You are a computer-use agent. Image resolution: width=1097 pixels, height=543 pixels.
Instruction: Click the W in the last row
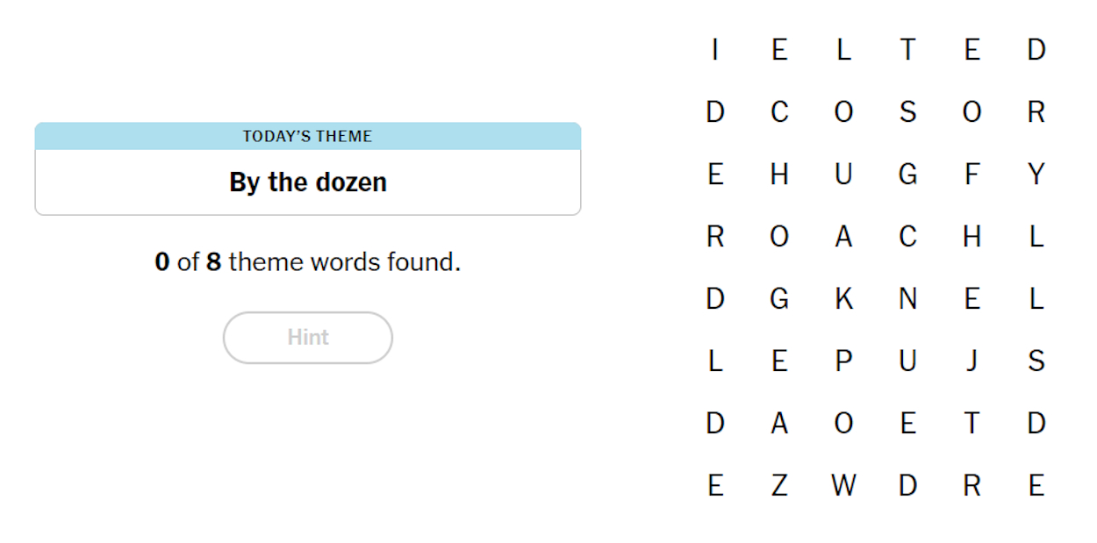click(843, 484)
